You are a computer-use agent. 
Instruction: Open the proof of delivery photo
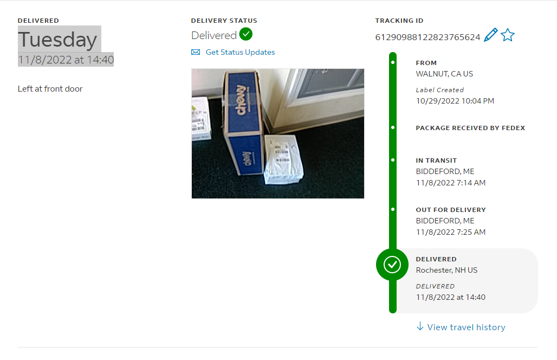pyautogui.click(x=278, y=133)
